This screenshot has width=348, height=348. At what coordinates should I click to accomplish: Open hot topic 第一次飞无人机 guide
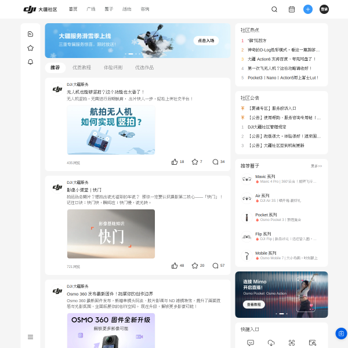point(280,68)
